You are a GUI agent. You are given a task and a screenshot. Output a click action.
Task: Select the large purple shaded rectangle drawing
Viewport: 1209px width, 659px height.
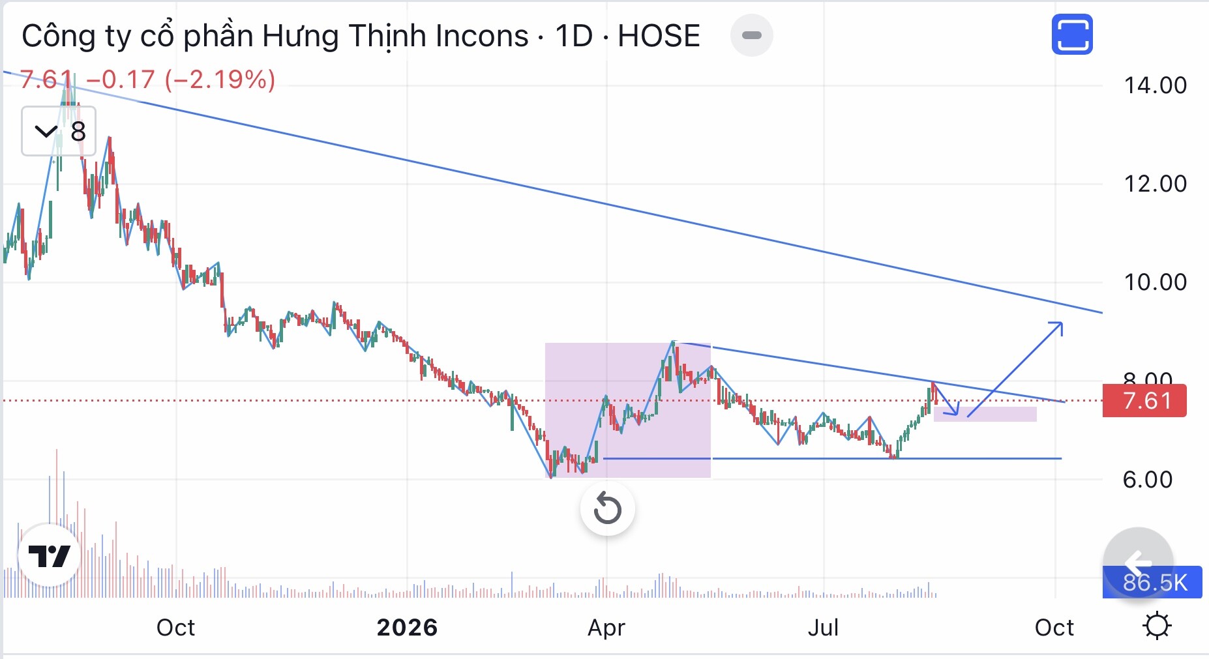coord(628,410)
